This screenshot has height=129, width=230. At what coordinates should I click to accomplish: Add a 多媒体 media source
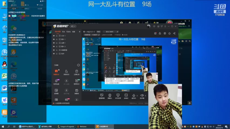pyautogui.click(x=126, y=96)
